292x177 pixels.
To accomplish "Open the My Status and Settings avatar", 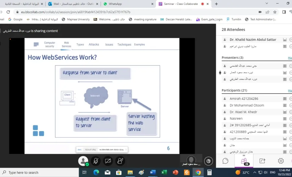I will pos(83,161).
